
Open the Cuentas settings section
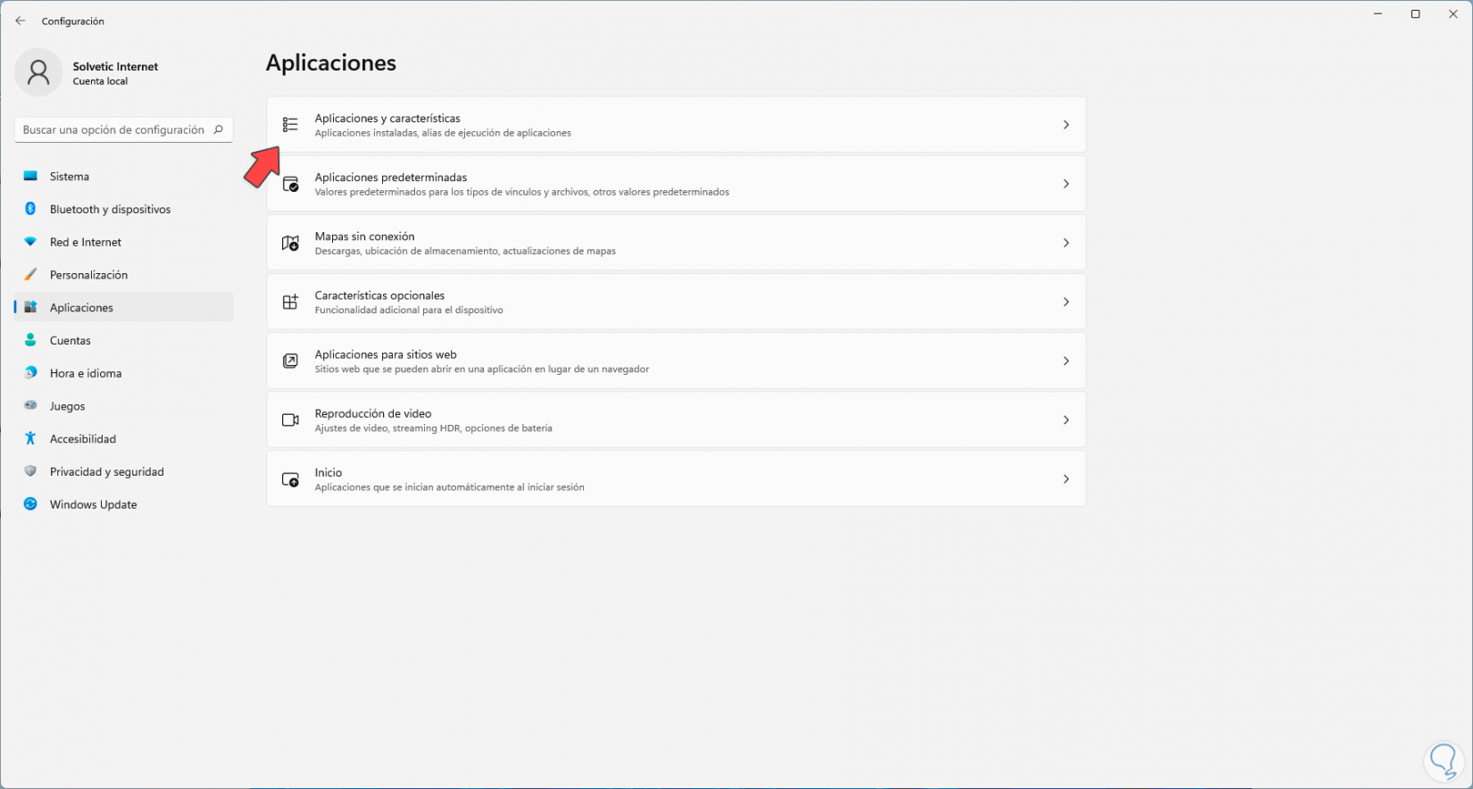tap(71, 341)
